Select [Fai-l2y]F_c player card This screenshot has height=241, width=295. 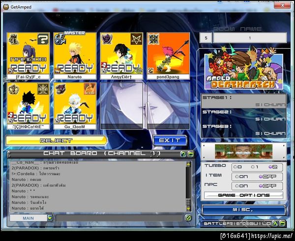[29, 56]
